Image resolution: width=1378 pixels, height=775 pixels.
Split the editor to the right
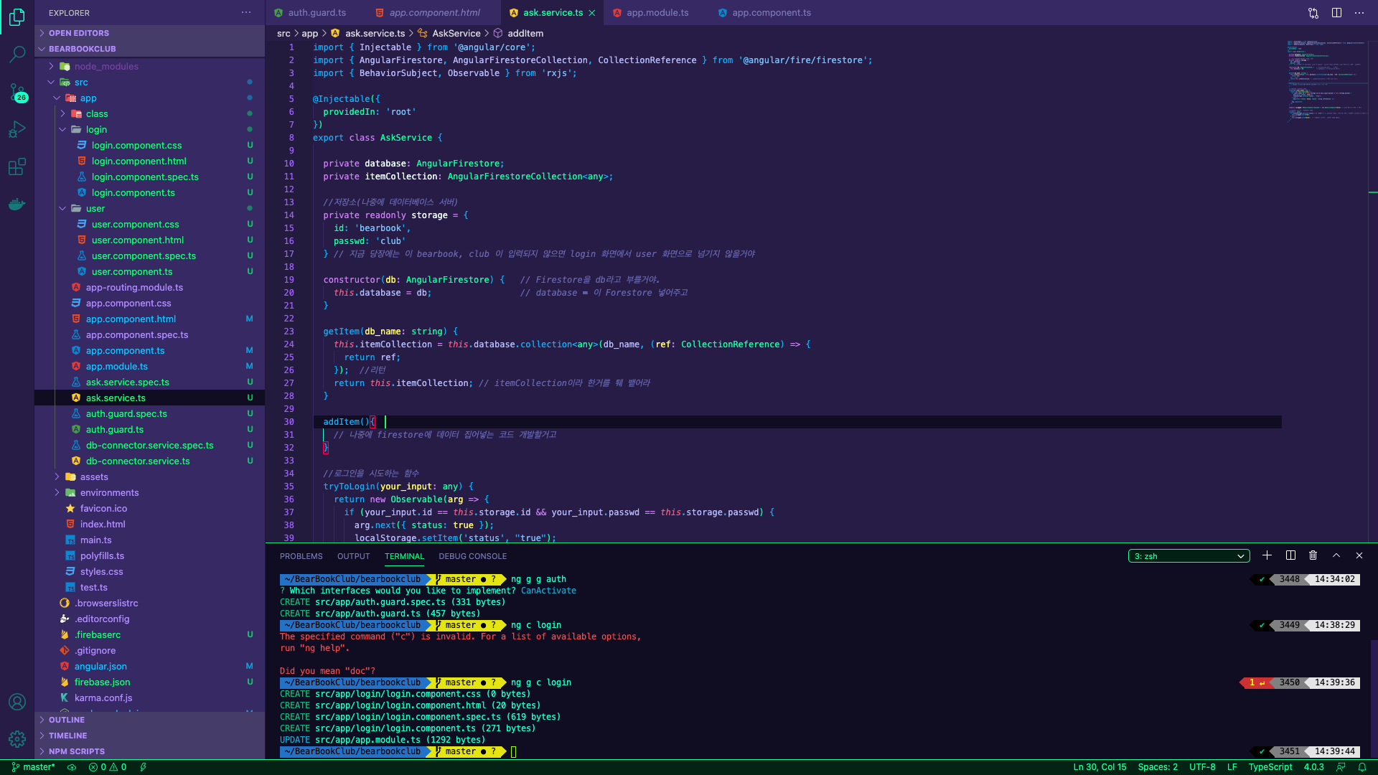tap(1336, 13)
